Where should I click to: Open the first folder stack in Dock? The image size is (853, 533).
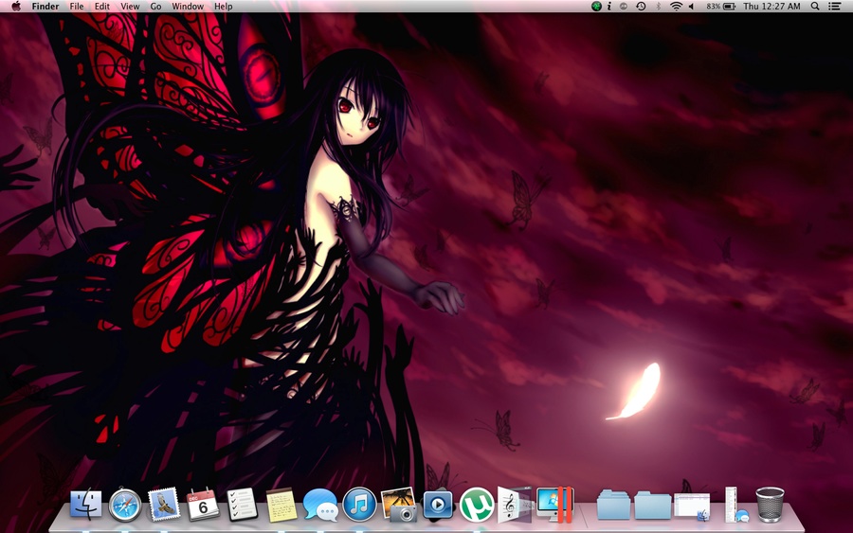[x=613, y=505]
